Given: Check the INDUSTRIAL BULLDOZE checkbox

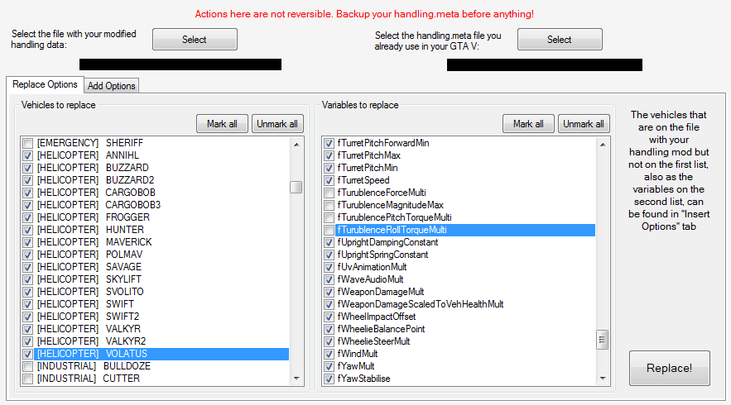Looking at the screenshot, I should 28,366.
